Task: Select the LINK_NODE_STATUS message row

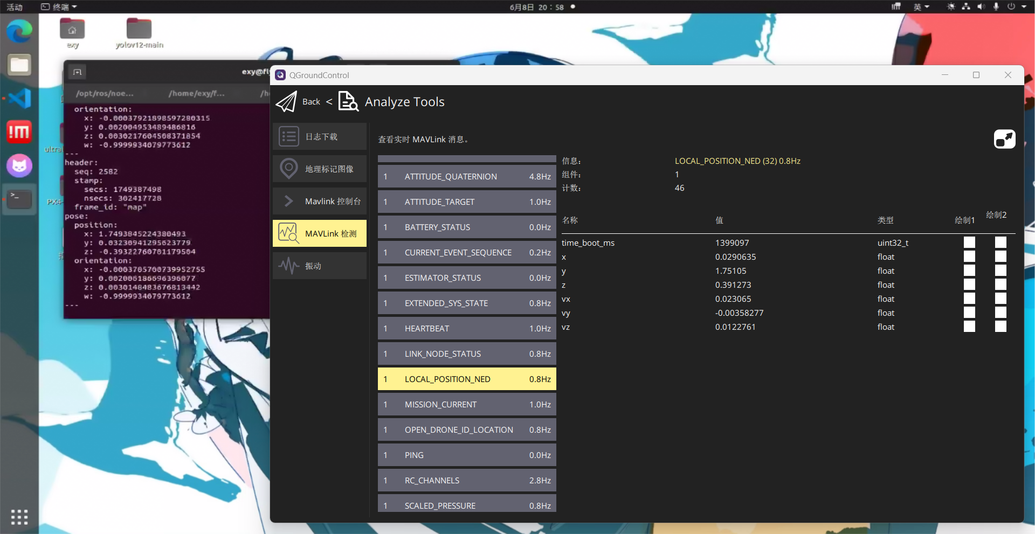Action: point(467,353)
